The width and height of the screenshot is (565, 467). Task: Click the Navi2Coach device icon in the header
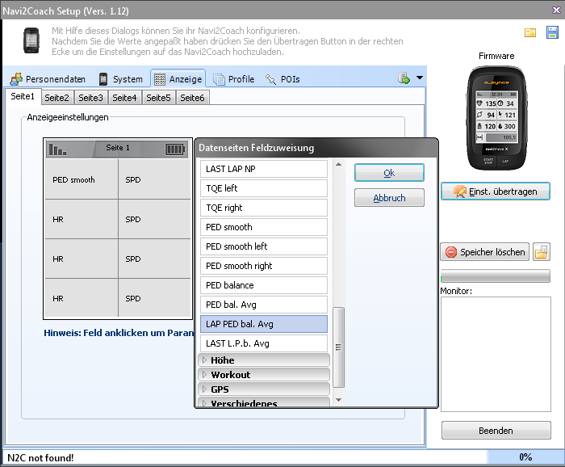click(31, 40)
